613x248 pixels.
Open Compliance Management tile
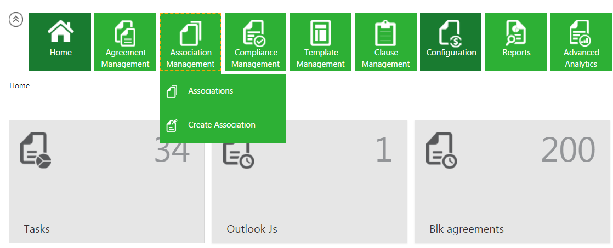pos(256,43)
